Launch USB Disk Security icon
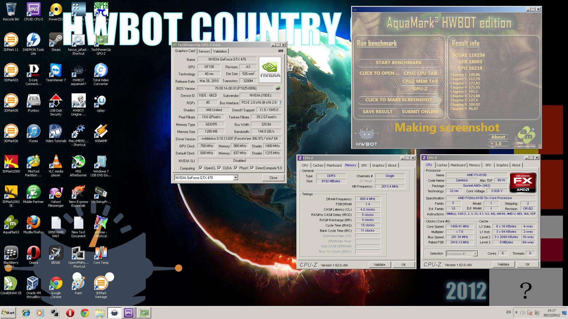This screenshot has height=319, width=568. 56,105
